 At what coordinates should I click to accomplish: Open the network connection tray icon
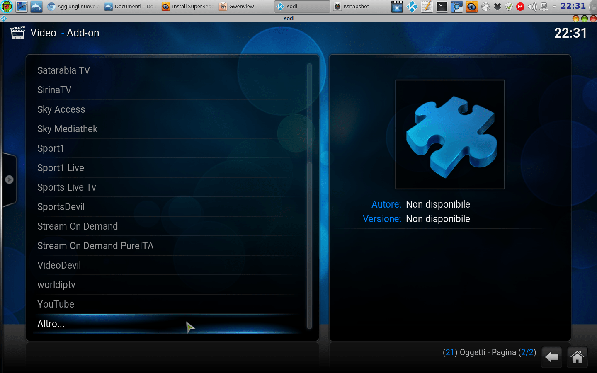pos(544,7)
